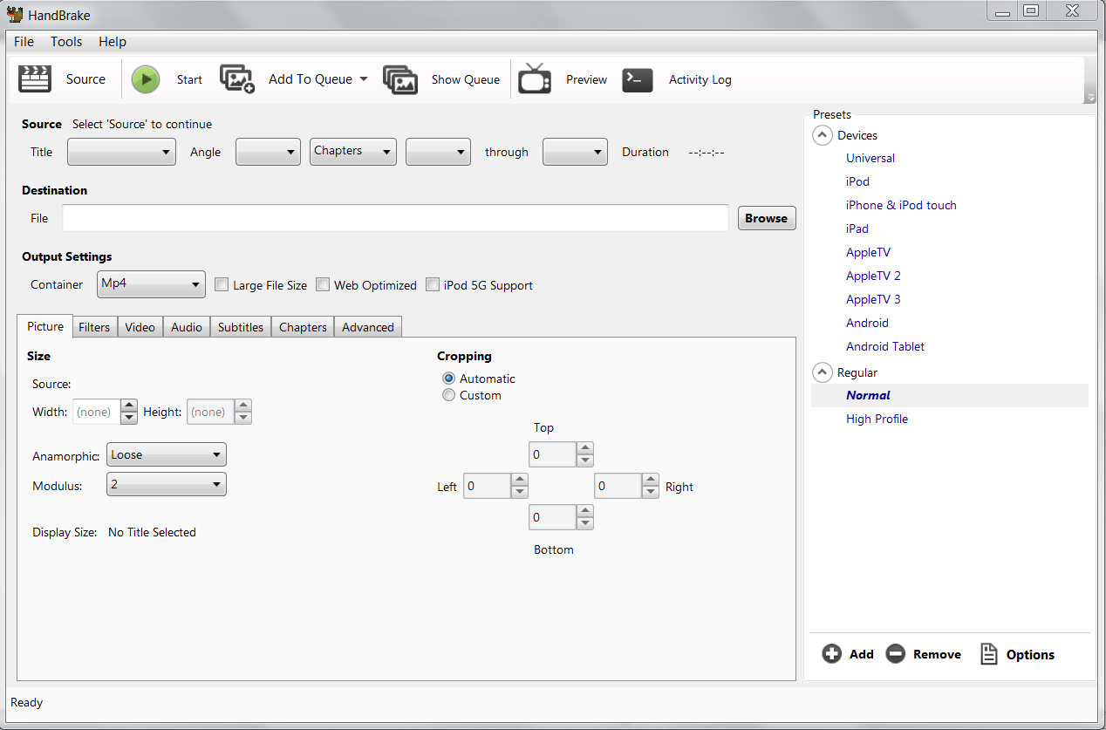Screen dimensions: 1106x730
Task: Click the HandBrake app icon in title bar
Action: [x=15, y=14]
